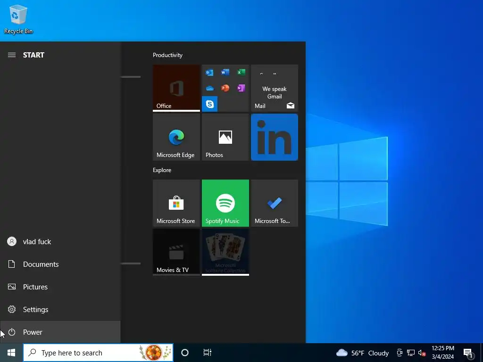This screenshot has height=362, width=483.
Task: Open the Outlook icon in Office folder tile
Action: pyautogui.click(x=209, y=73)
